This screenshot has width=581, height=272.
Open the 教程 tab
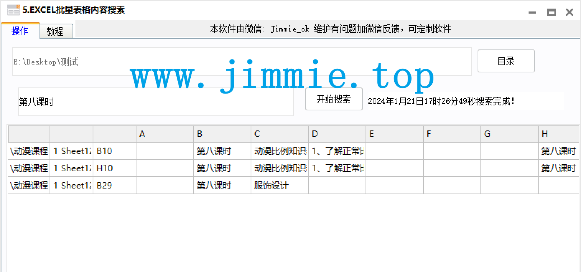pyautogui.click(x=56, y=31)
